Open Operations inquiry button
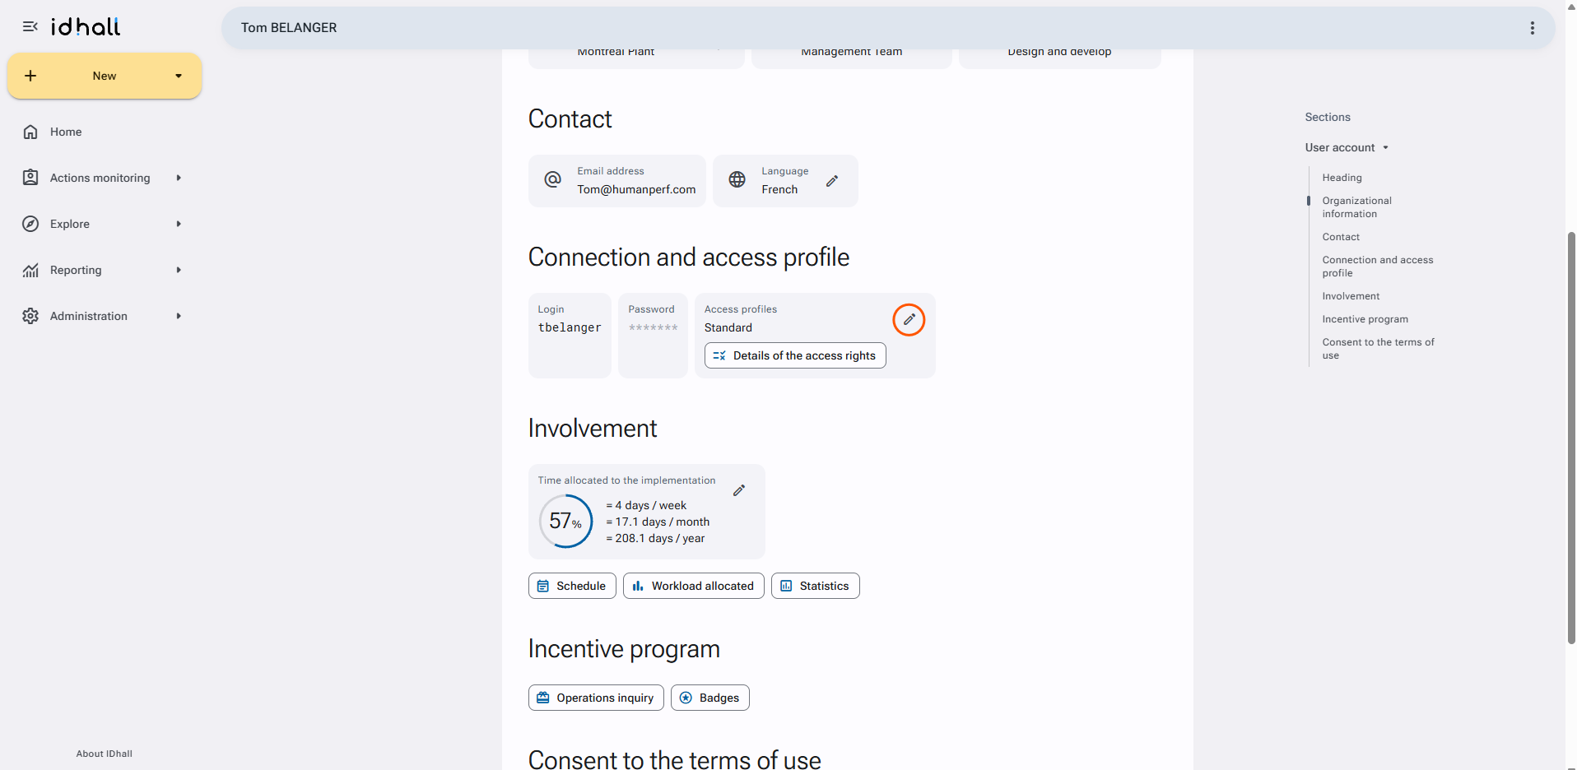The height and width of the screenshot is (770, 1577). click(x=596, y=698)
